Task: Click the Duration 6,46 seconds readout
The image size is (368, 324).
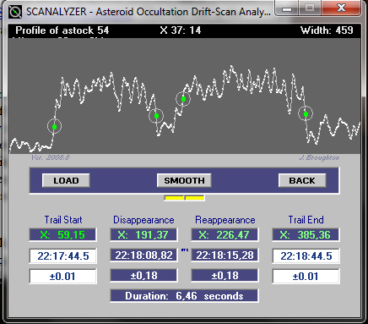Action: pos(184,296)
